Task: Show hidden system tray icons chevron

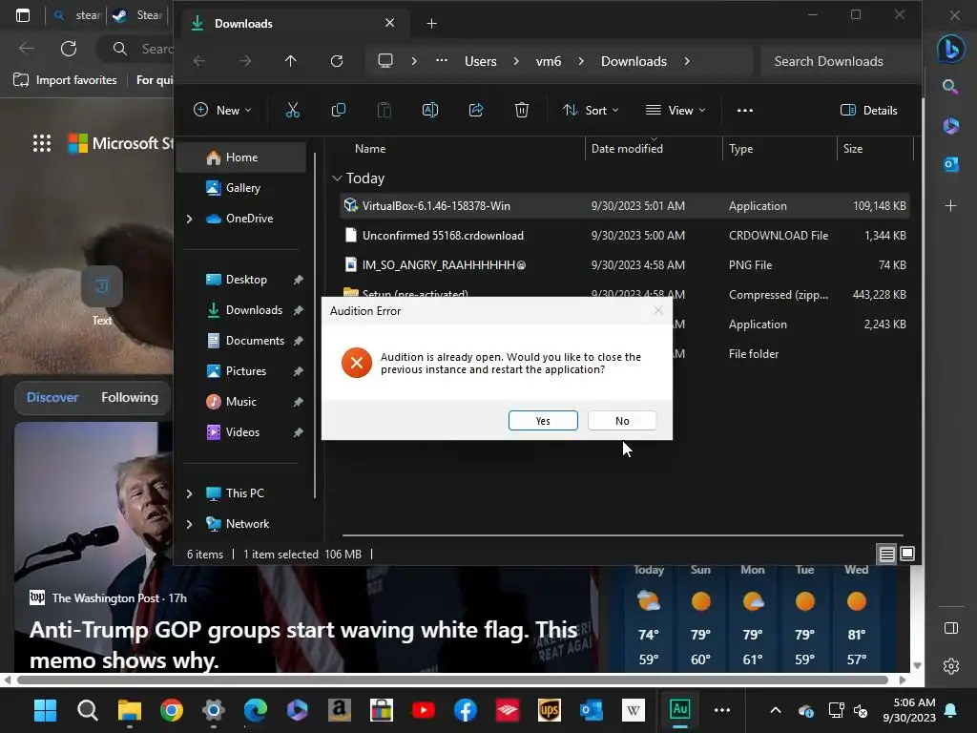Action: 776,710
